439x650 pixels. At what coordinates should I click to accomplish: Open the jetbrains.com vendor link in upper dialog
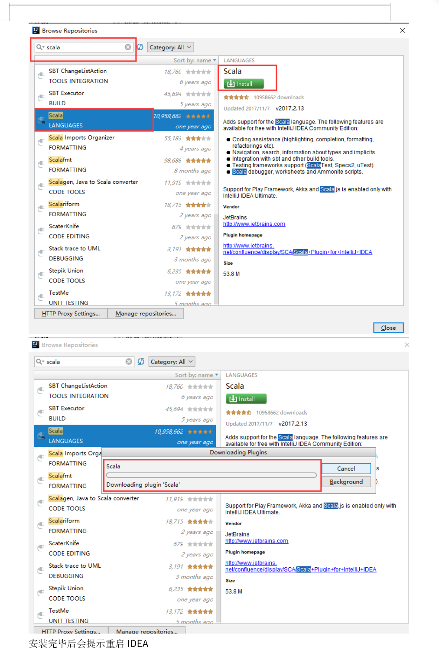pos(254,224)
